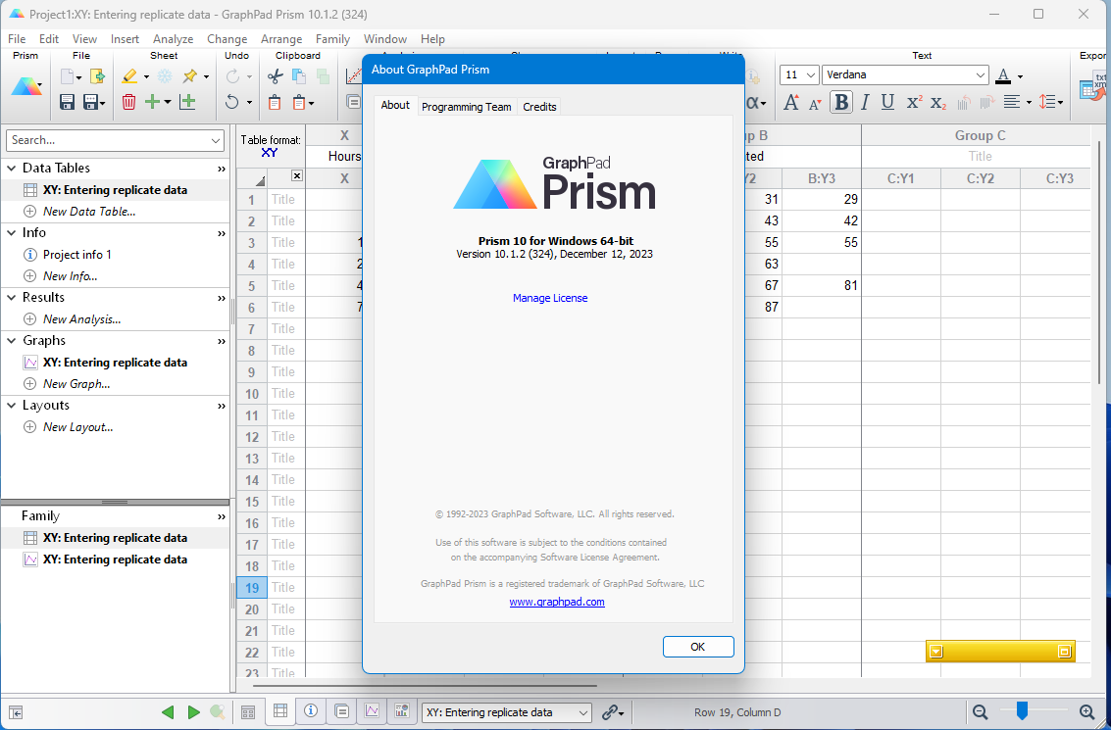
Task: Click the pin icon in the Sheet toolbar
Action: point(188,76)
